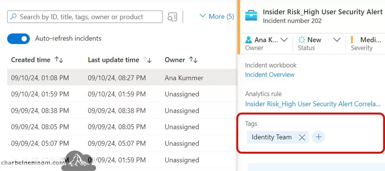Remove the Identity Team tag
The image size is (385, 171).
point(302,137)
